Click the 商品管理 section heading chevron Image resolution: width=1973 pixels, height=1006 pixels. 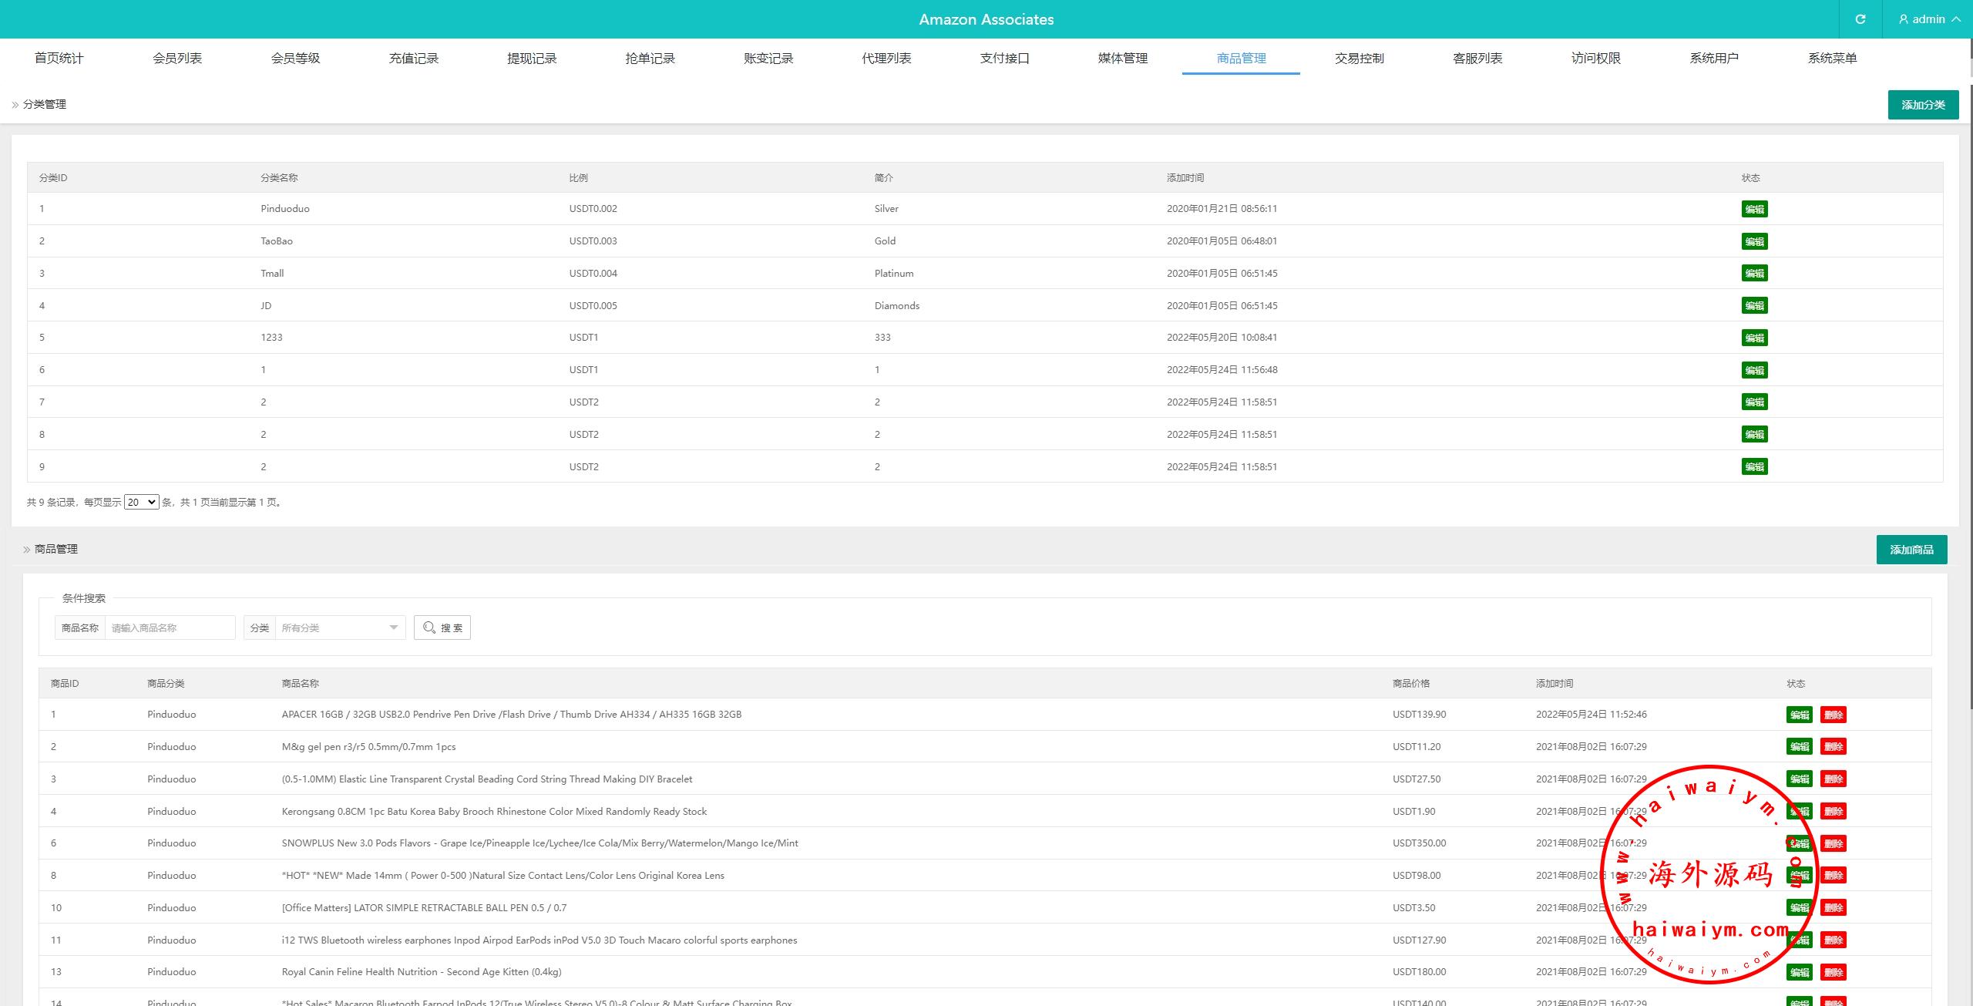[26, 550]
